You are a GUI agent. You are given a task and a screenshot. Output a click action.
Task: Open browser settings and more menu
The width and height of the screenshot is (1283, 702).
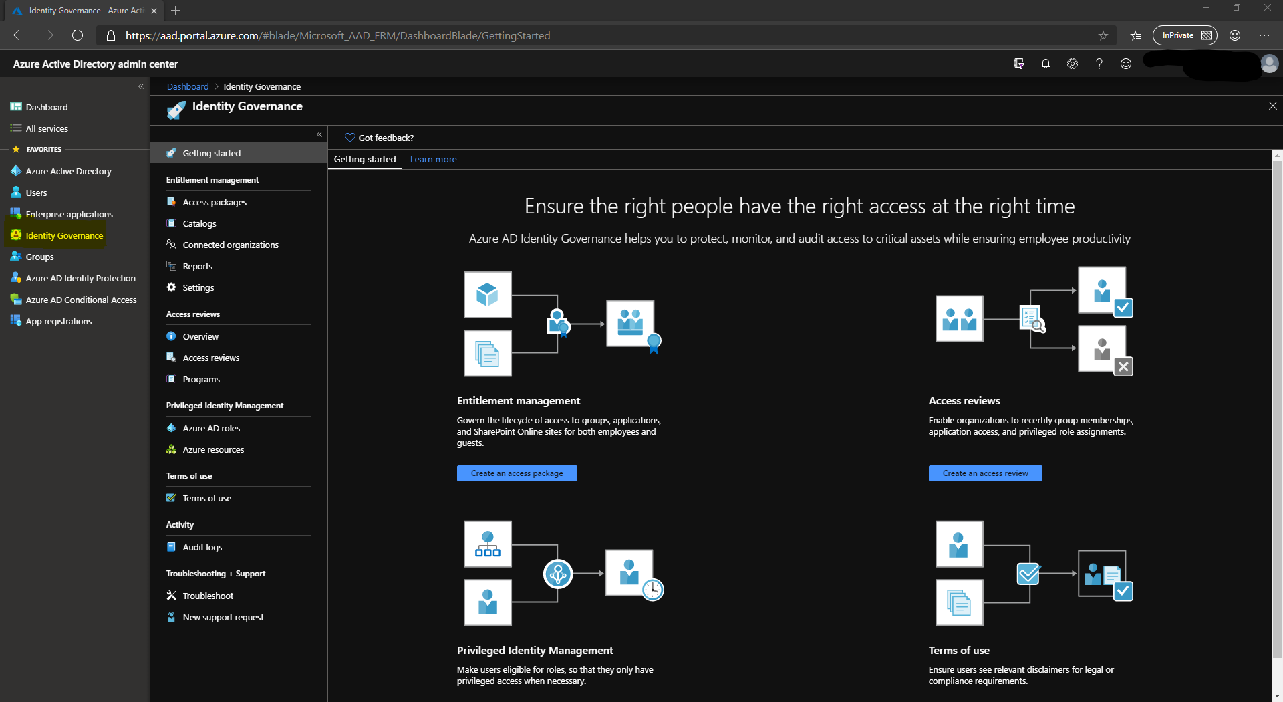[1264, 35]
